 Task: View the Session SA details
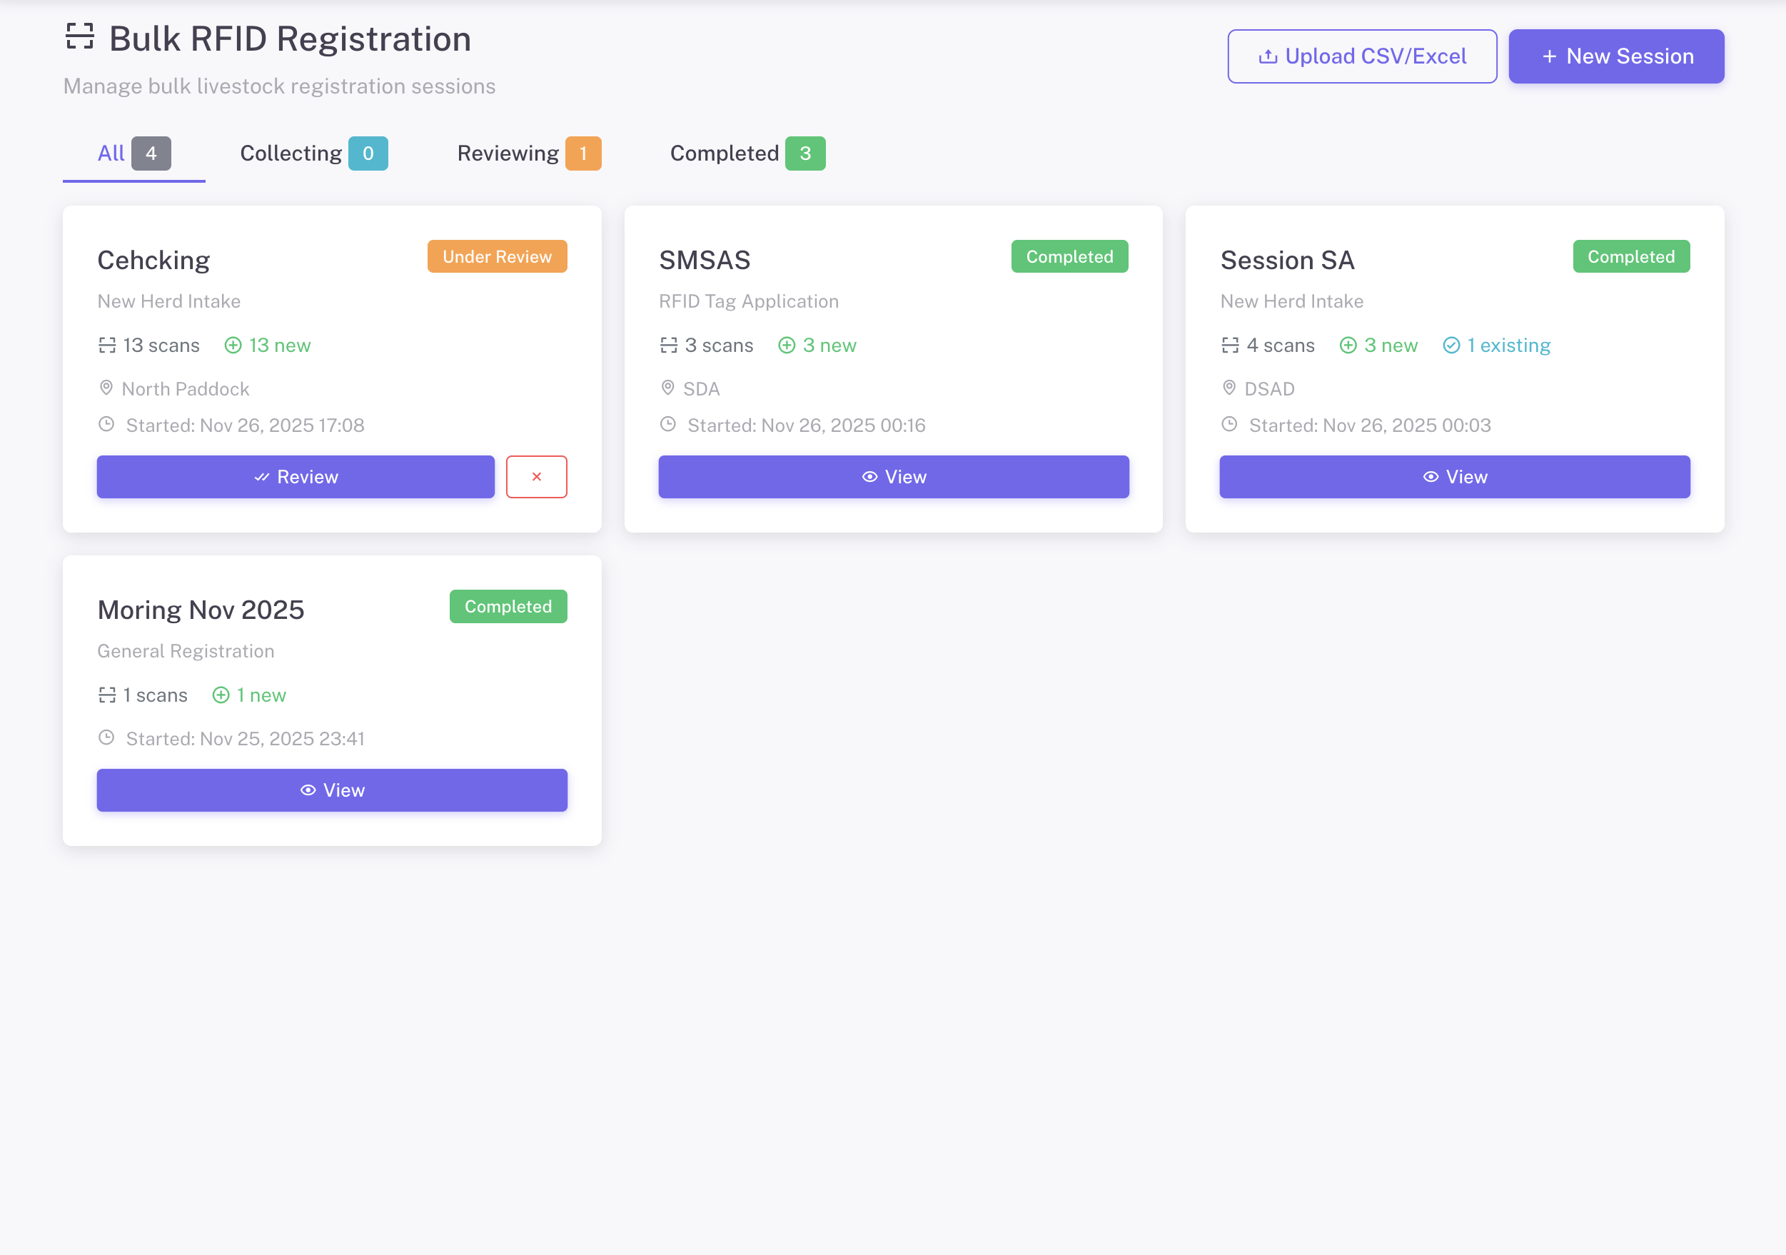[1454, 476]
